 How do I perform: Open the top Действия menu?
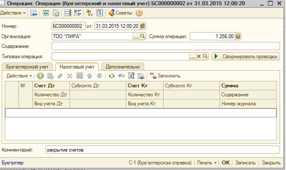[12, 13]
